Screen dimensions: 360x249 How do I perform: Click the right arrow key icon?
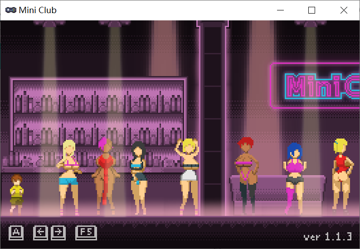tap(58, 233)
